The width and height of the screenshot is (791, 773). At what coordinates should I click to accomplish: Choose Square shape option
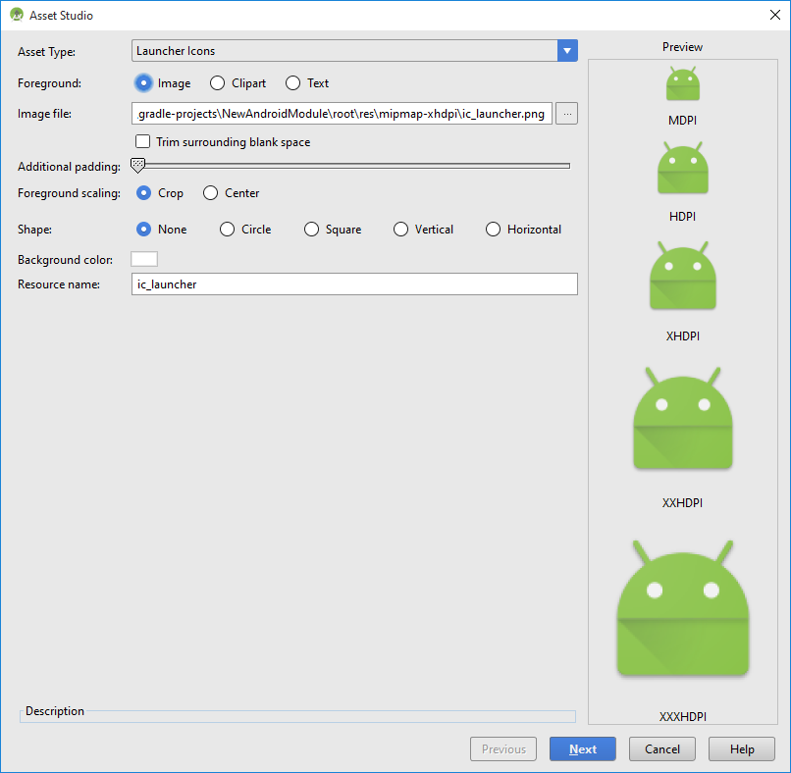coord(311,229)
